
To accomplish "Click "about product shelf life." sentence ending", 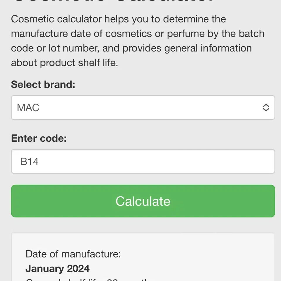I will 64,63.
